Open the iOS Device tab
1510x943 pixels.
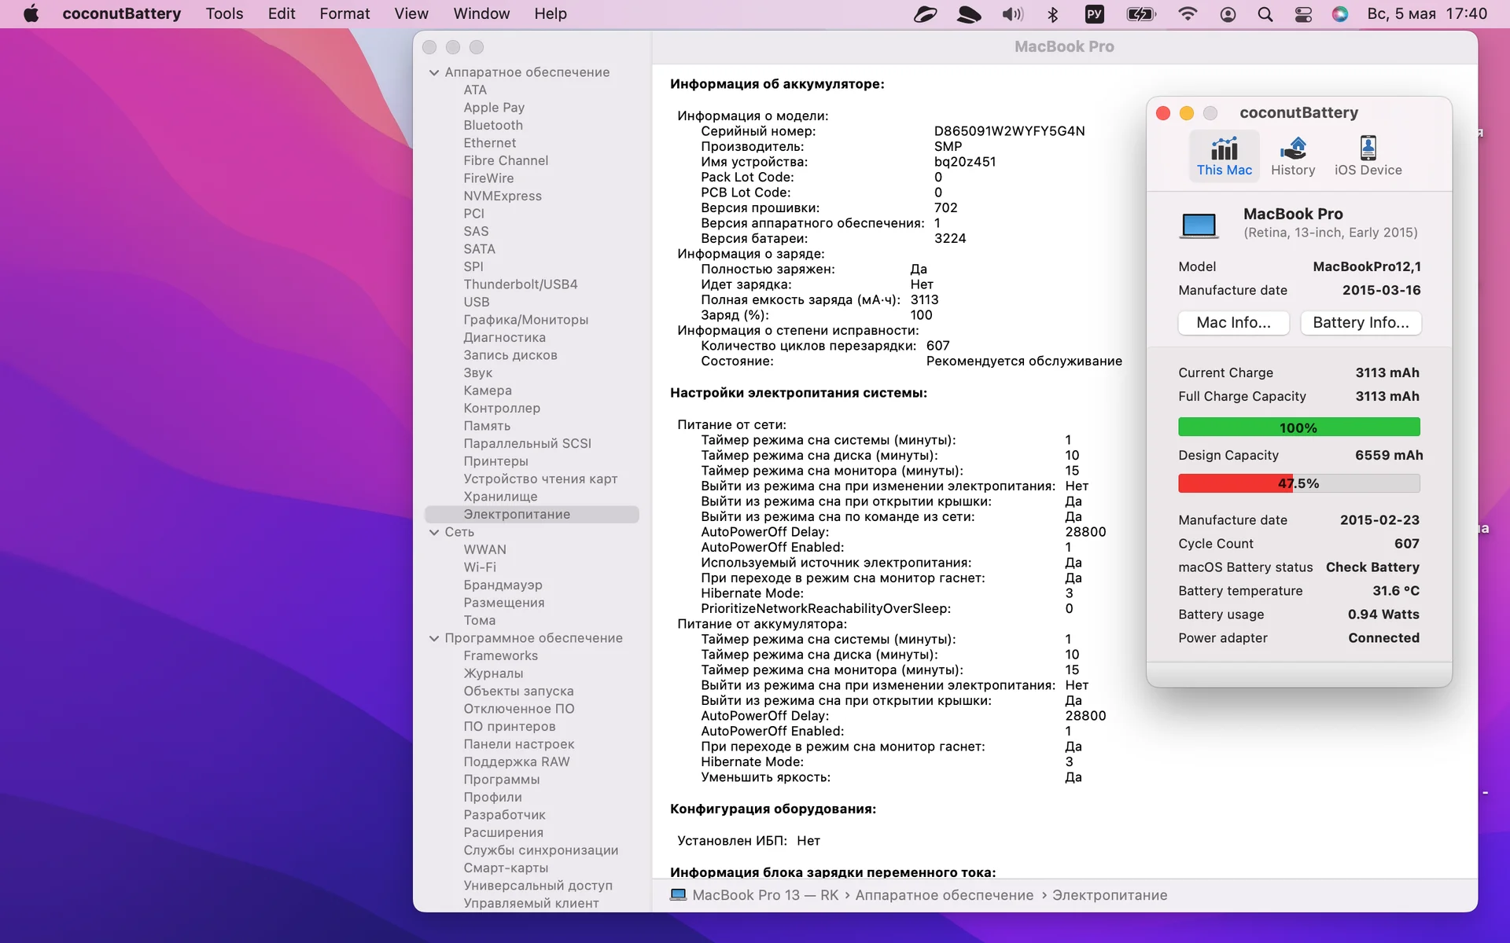[1368, 156]
